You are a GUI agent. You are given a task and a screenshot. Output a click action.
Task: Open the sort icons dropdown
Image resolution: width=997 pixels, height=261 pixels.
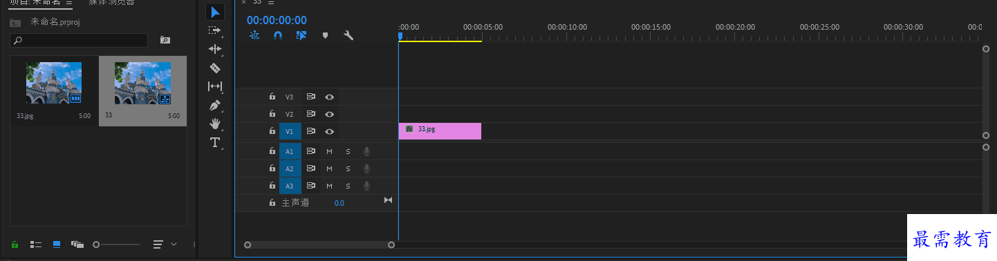[x=165, y=244]
